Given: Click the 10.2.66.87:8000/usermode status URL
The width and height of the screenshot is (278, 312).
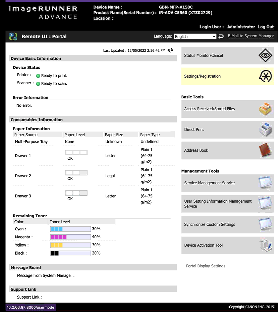Looking at the screenshot, I should [x=31, y=307].
